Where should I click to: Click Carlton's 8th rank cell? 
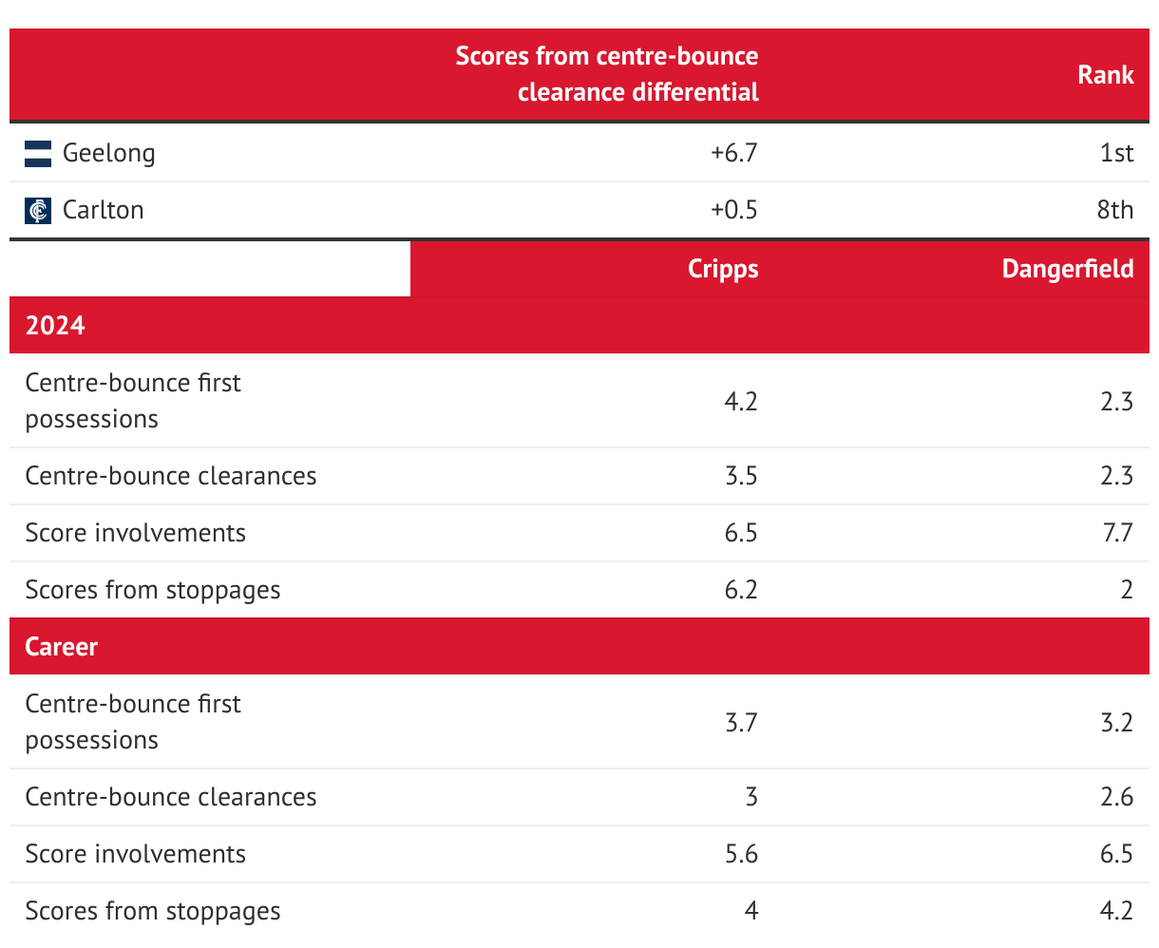(x=1114, y=210)
